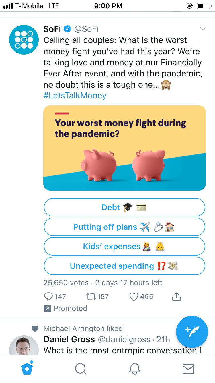Compose a new tweet with floating button

[x=192, y=332]
